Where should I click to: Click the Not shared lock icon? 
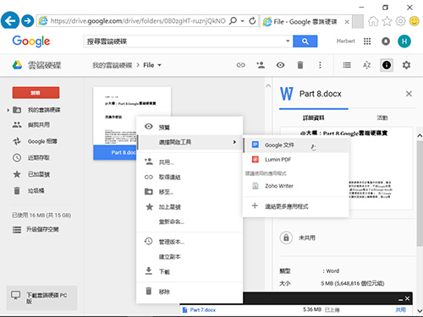point(286,238)
